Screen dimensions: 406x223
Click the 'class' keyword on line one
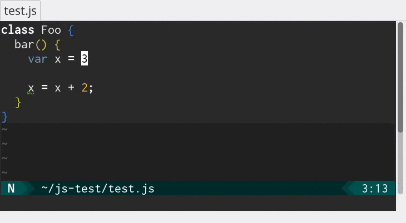tap(18, 30)
